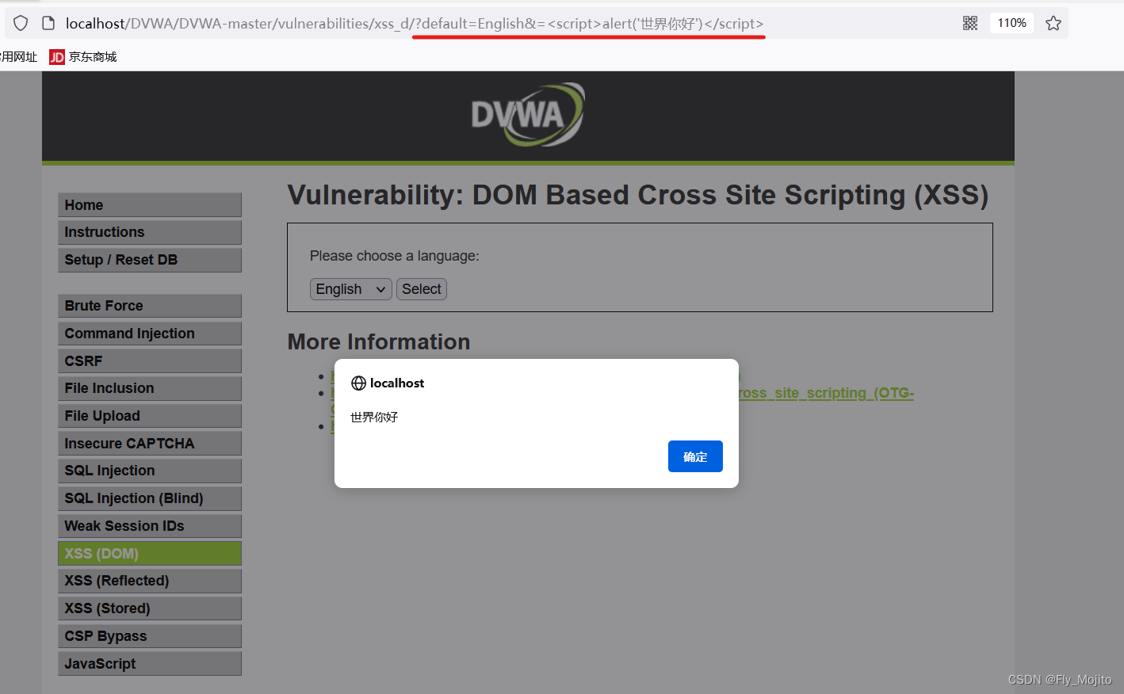Select the XSS (DOM) menu entry
Screen dimensions: 1124x694
[x=149, y=553]
